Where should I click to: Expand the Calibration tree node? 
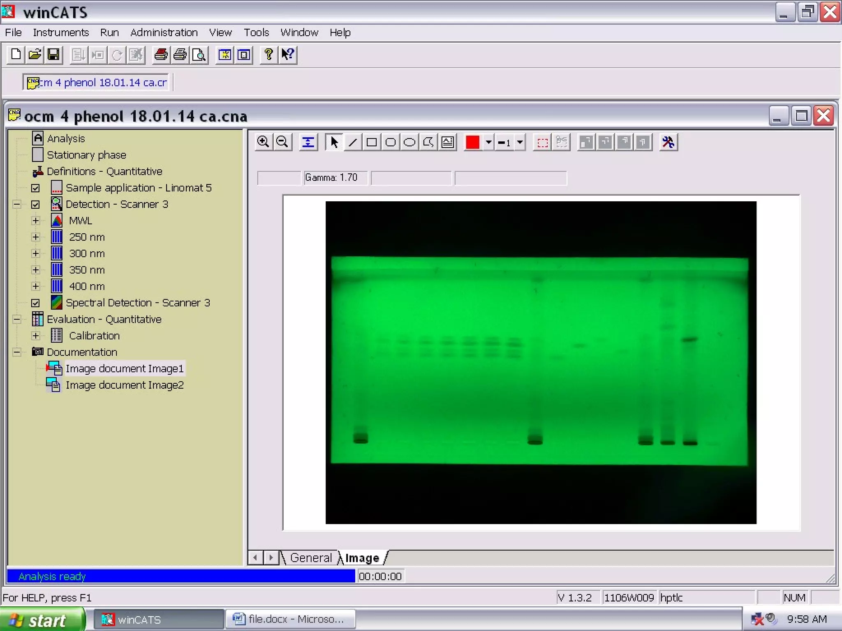pos(36,336)
